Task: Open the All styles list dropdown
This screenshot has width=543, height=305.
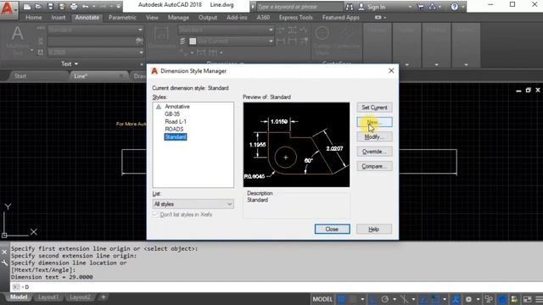Action: click(193, 204)
